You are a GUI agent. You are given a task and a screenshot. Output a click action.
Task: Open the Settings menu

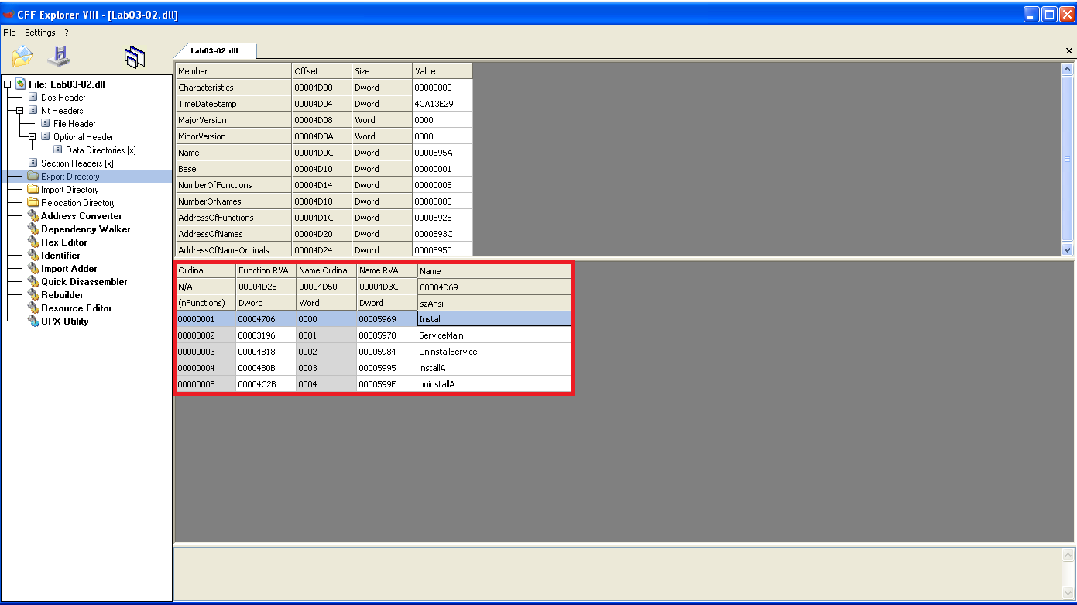coord(39,33)
